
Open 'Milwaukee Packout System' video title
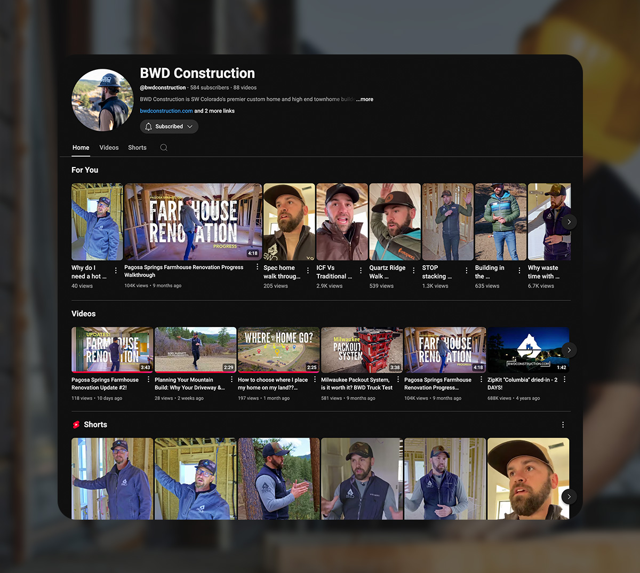[356, 384]
